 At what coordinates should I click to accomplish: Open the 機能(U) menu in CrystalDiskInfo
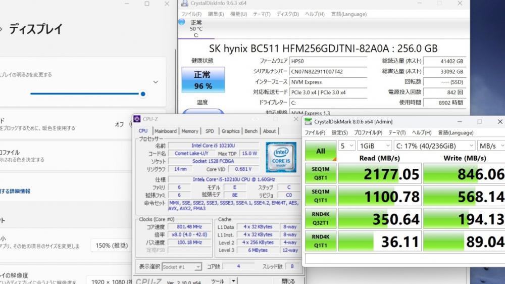pyautogui.click(x=238, y=14)
